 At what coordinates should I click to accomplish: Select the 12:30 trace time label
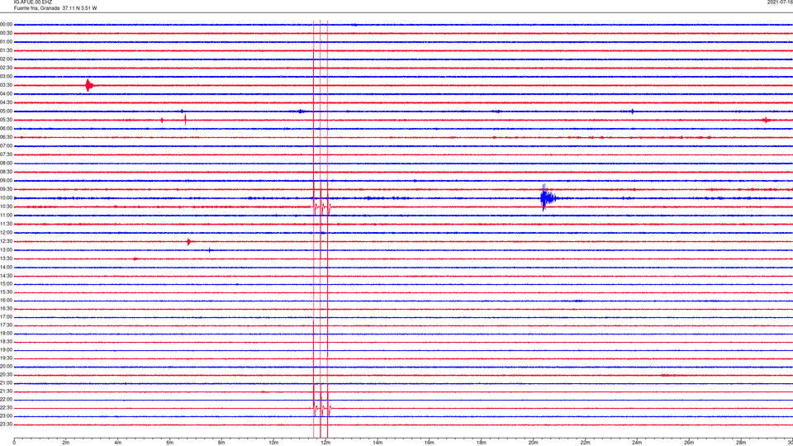[7, 241]
